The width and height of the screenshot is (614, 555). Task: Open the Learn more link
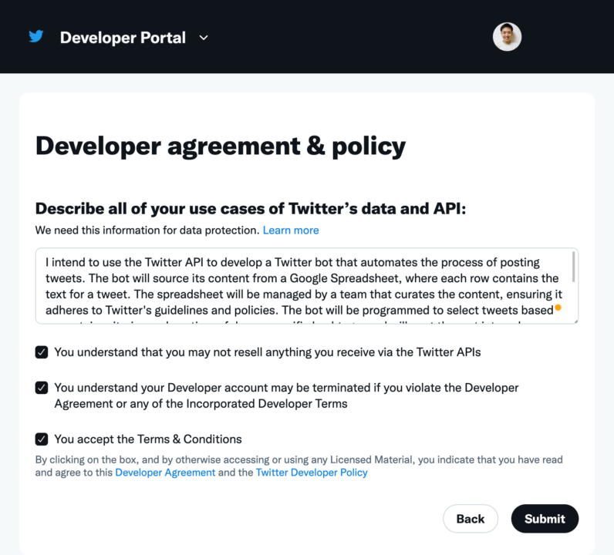point(291,230)
